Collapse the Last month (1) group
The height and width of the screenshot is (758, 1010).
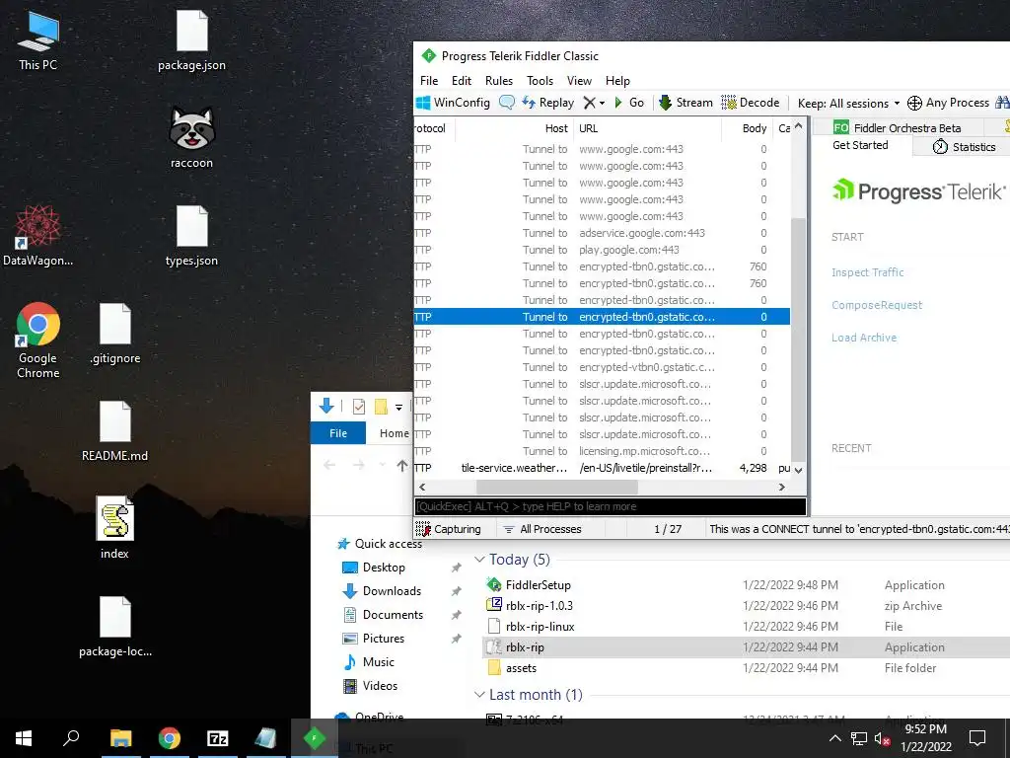click(x=479, y=695)
